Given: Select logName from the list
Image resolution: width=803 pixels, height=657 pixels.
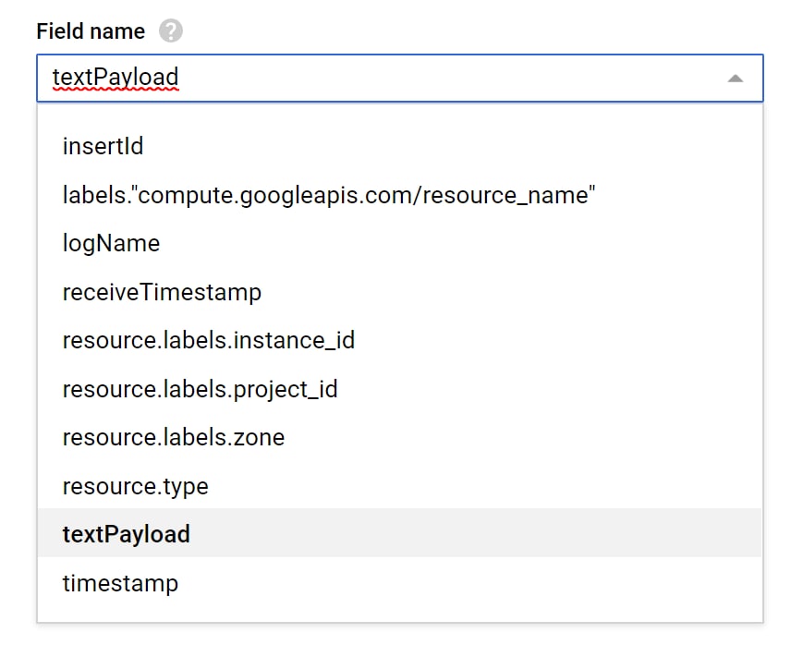Looking at the screenshot, I should pyautogui.click(x=399, y=243).
